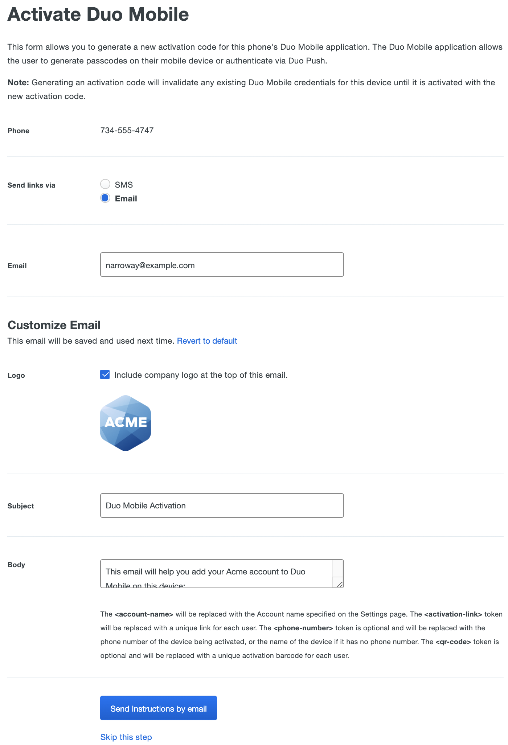
Task: Click the Skip this step link
Action: click(x=126, y=737)
